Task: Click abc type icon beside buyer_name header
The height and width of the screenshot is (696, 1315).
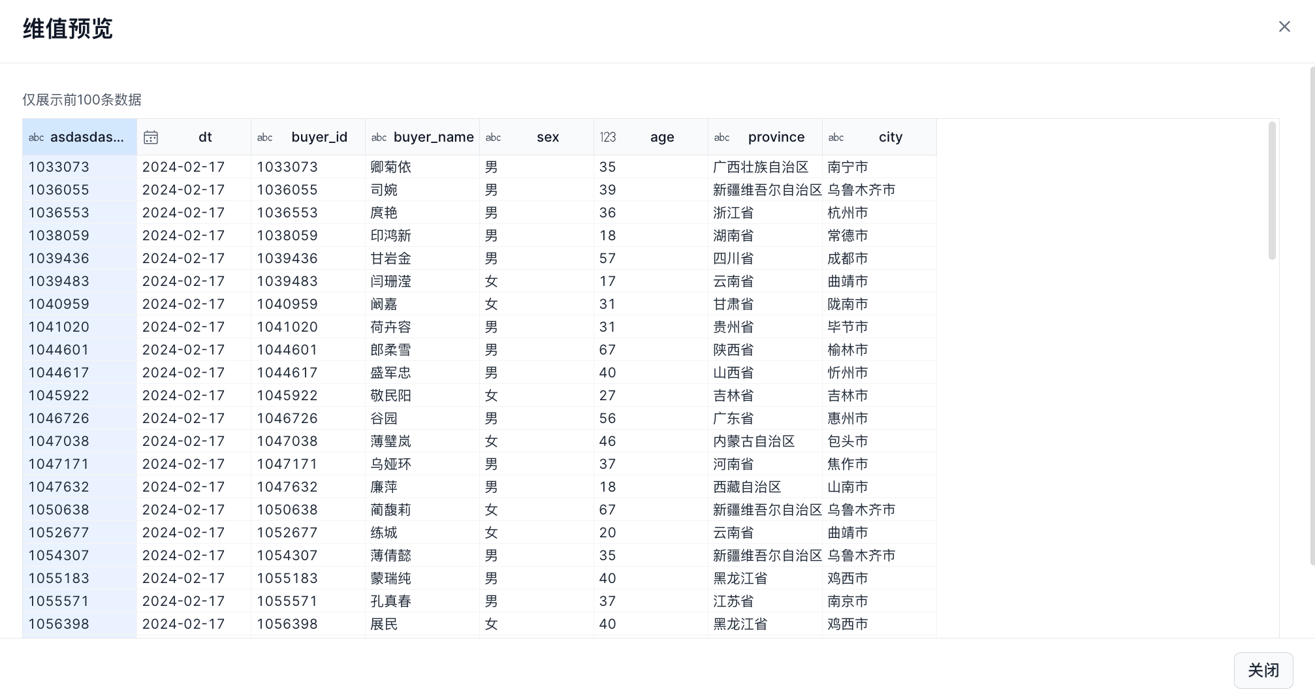Action: point(379,137)
